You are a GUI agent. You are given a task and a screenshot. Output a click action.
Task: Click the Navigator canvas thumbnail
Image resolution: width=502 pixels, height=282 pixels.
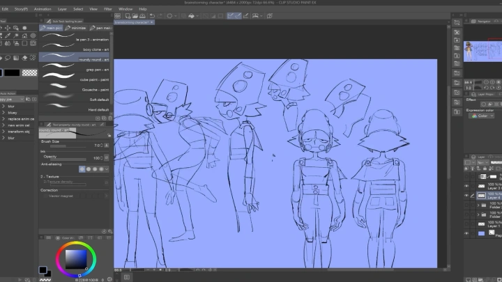(x=482, y=51)
